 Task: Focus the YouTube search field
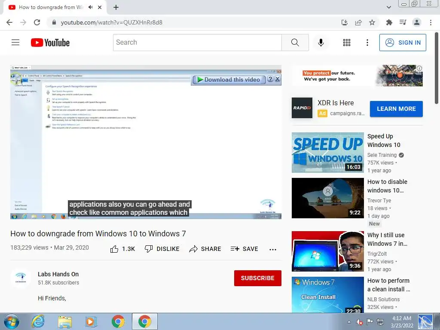tap(197, 43)
